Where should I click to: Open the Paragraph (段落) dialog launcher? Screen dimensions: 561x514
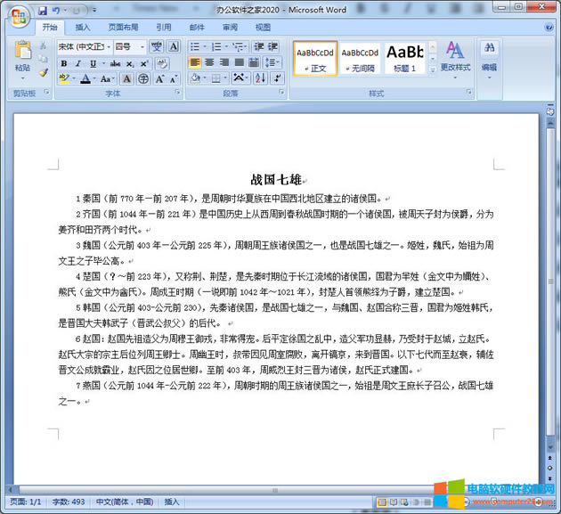coord(281,93)
